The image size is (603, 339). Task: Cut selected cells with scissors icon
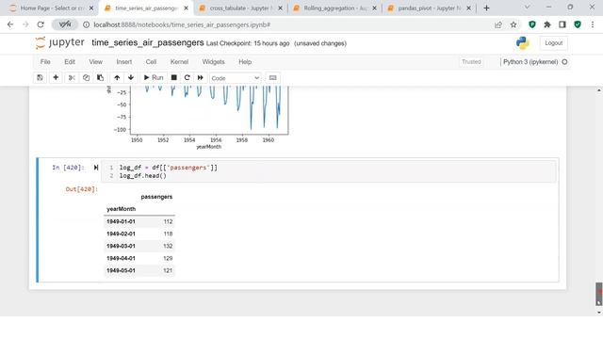click(x=72, y=77)
